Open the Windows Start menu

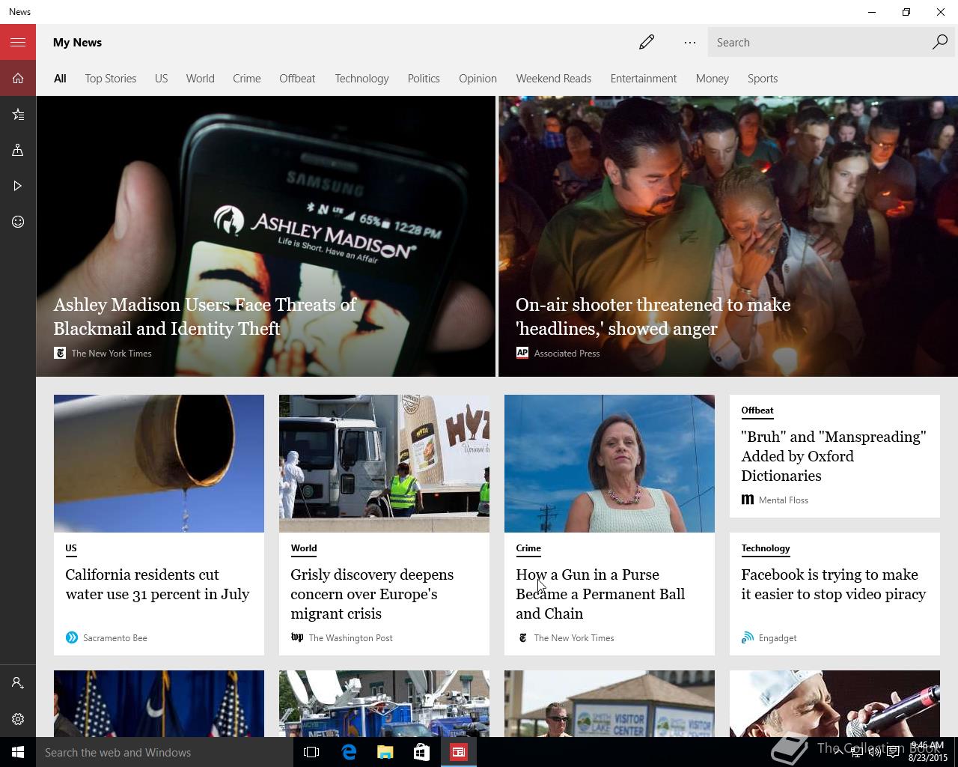pyautogui.click(x=18, y=752)
